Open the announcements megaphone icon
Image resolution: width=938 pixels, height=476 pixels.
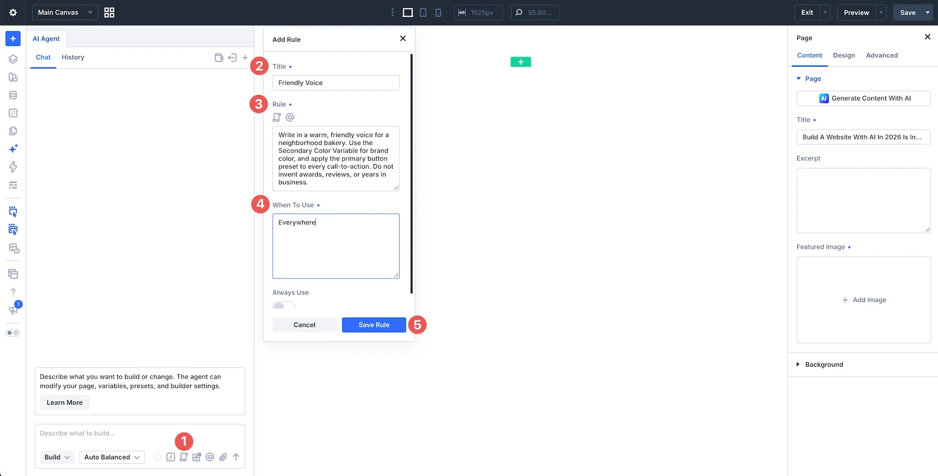(13, 310)
